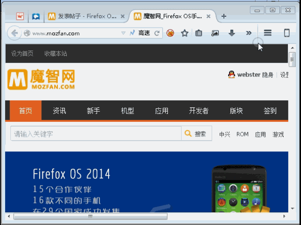Bookmark this page with star icon
The height and width of the screenshot is (225, 301).
185,33
